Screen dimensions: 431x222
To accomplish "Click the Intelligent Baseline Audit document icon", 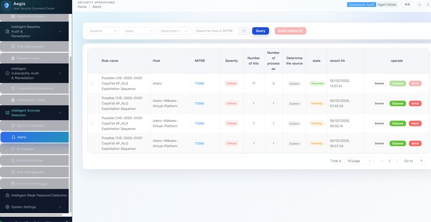I will coord(7,31).
